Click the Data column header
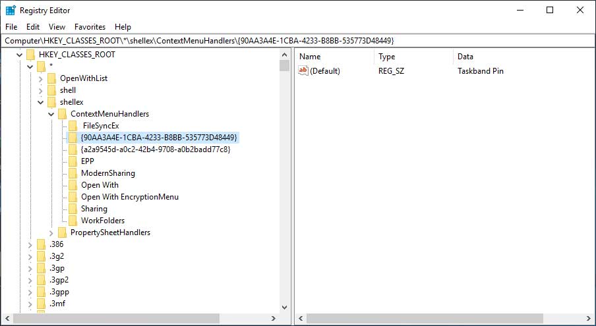The width and height of the screenshot is (596, 326). [465, 57]
